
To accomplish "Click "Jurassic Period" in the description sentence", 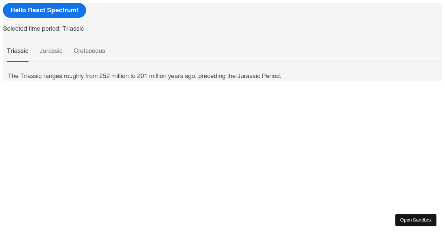I will coord(258,76).
